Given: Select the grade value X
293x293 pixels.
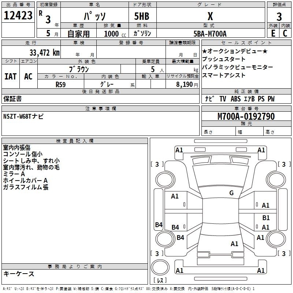Looking at the screenshot, I should [x=210, y=16].
